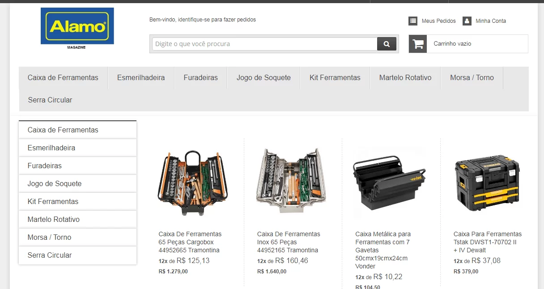Click the black Vonder metal toolbox image
The image size is (544, 289).
tap(389, 183)
